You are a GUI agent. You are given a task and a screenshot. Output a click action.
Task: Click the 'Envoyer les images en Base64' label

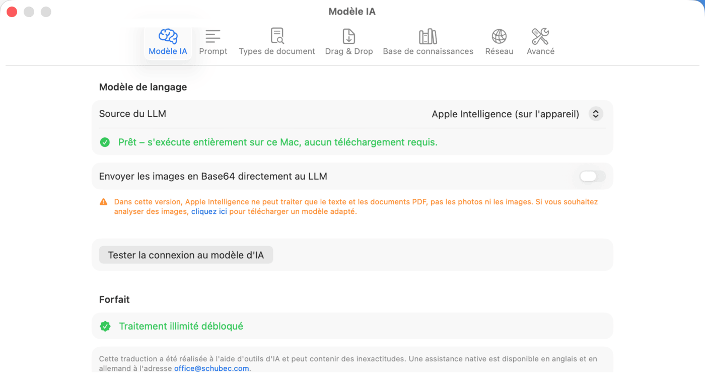click(213, 176)
